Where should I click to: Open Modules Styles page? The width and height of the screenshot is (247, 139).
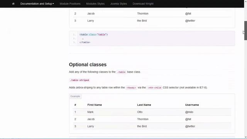click(x=95, y=3)
